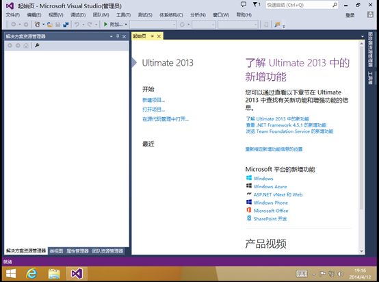Screen dimensions: 379x282
Task: Collapse start page left panel triangle
Action: (134, 63)
